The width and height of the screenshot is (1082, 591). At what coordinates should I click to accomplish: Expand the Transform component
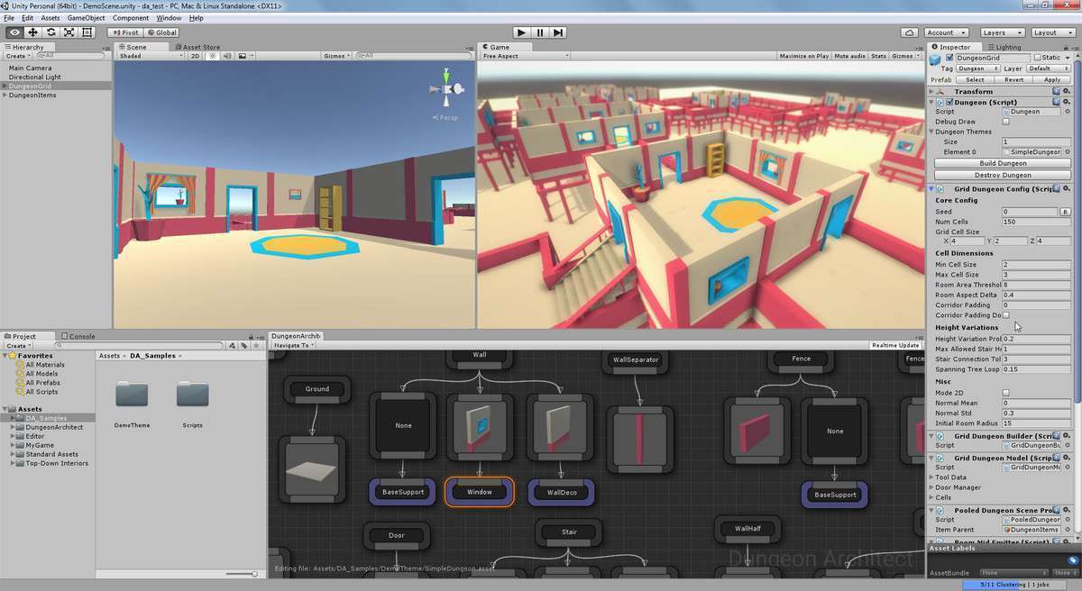pyautogui.click(x=932, y=91)
